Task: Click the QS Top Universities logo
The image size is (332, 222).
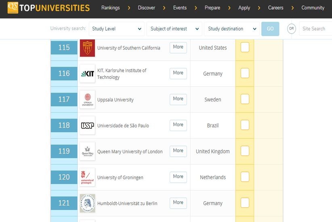Action: tap(48, 8)
